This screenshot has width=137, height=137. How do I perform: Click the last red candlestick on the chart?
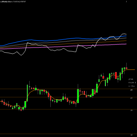(126, 68)
